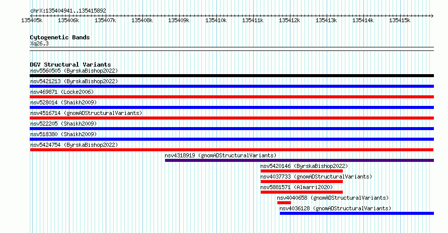The width and height of the screenshot is (448, 233).
Task: Click the 135413k ruler tick label
Action: pos(326,20)
